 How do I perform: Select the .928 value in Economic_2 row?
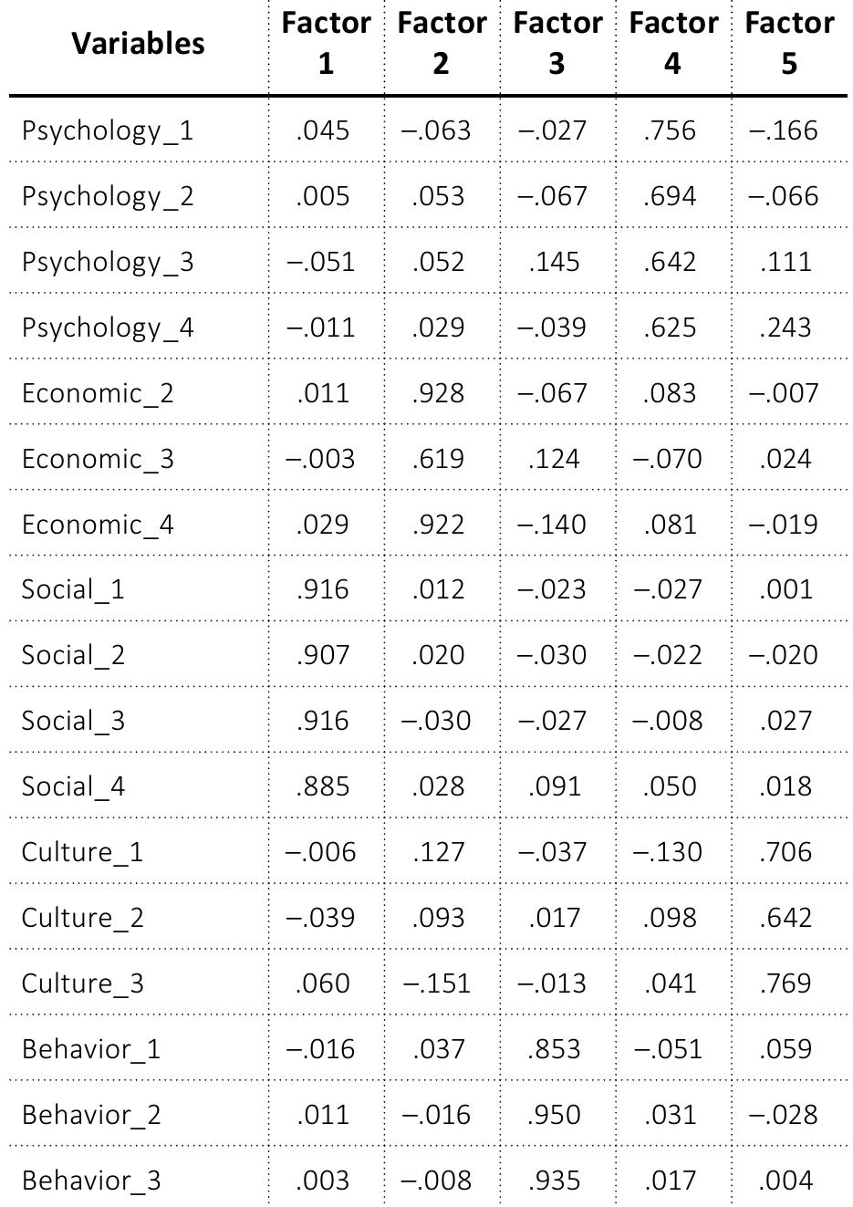click(438, 393)
